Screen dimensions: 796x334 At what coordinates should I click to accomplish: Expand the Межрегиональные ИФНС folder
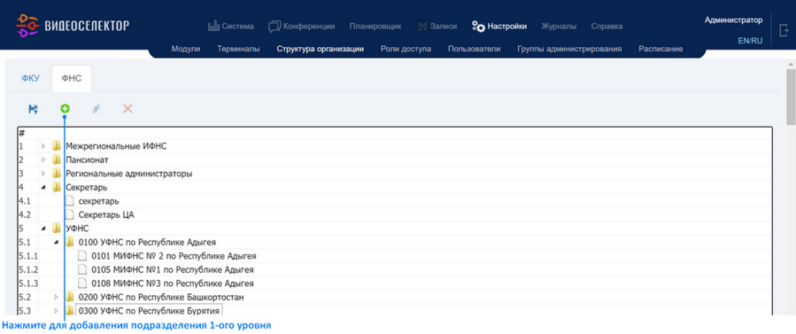click(x=43, y=146)
